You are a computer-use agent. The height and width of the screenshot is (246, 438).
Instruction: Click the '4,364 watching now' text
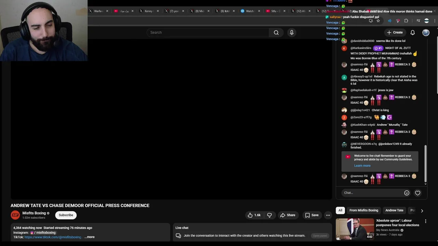(27, 228)
